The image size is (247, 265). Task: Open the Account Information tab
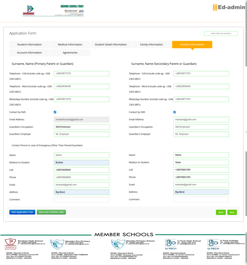click(x=29, y=53)
